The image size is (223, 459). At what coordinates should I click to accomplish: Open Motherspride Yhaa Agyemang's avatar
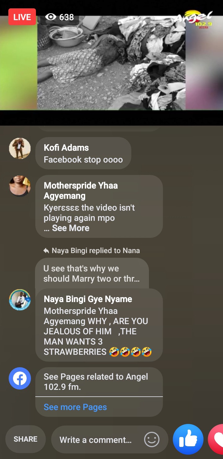20,186
